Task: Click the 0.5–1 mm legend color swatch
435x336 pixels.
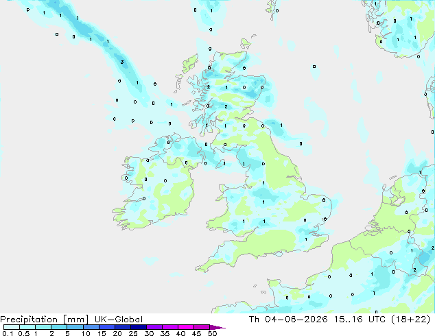Action: click(27, 327)
